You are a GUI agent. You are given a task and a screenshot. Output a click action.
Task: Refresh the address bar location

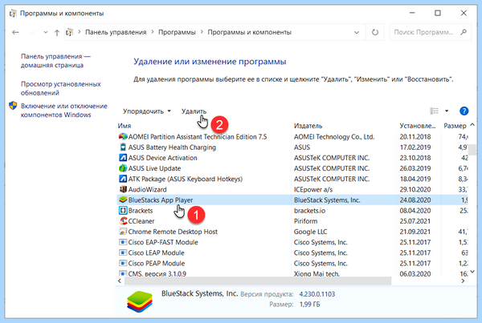coord(374,32)
